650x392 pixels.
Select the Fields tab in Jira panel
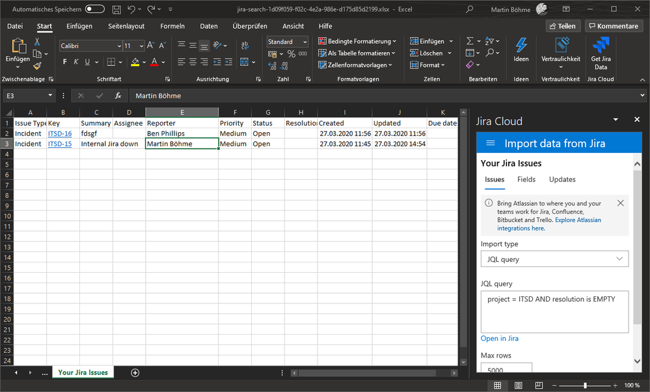point(526,179)
